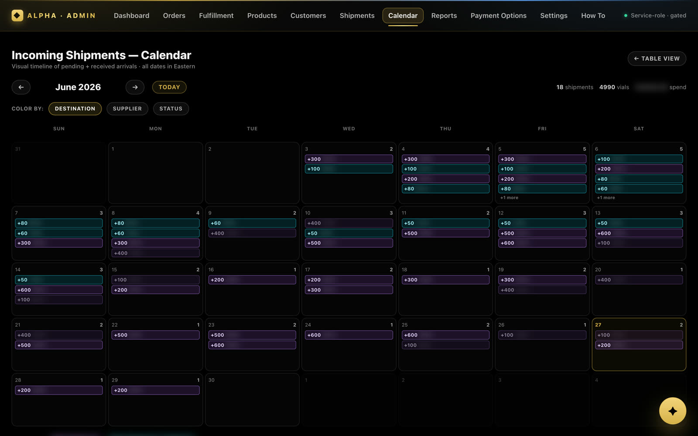Open the Reports nav item
Screen dimensions: 698x436
click(444, 16)
